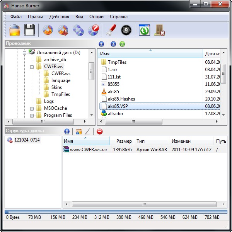
Task: Click the copy disc icon with two CDs
Action: coord(78,30)
